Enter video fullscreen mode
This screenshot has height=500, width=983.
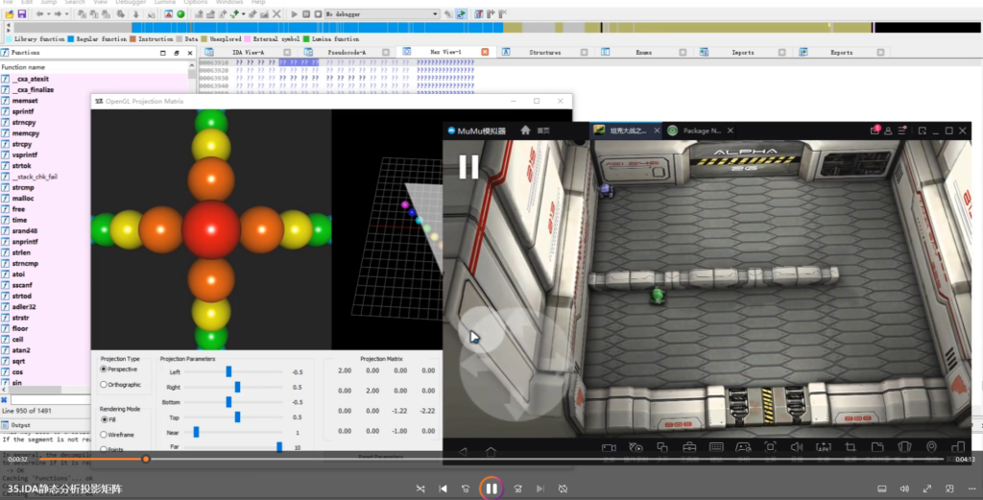[x=926, y=488]
